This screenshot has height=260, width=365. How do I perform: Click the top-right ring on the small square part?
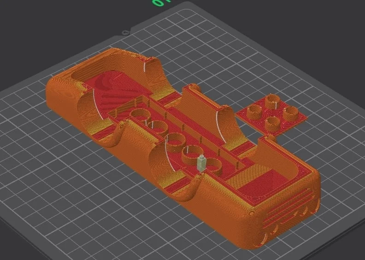[x=271, y=100]
